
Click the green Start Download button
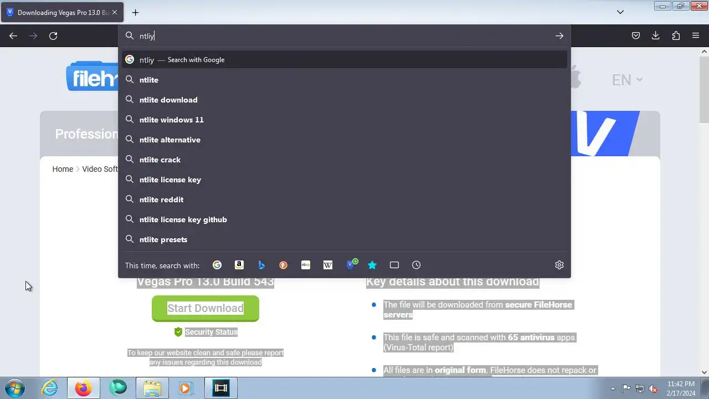pyautogui.click(x=205, y=308)
